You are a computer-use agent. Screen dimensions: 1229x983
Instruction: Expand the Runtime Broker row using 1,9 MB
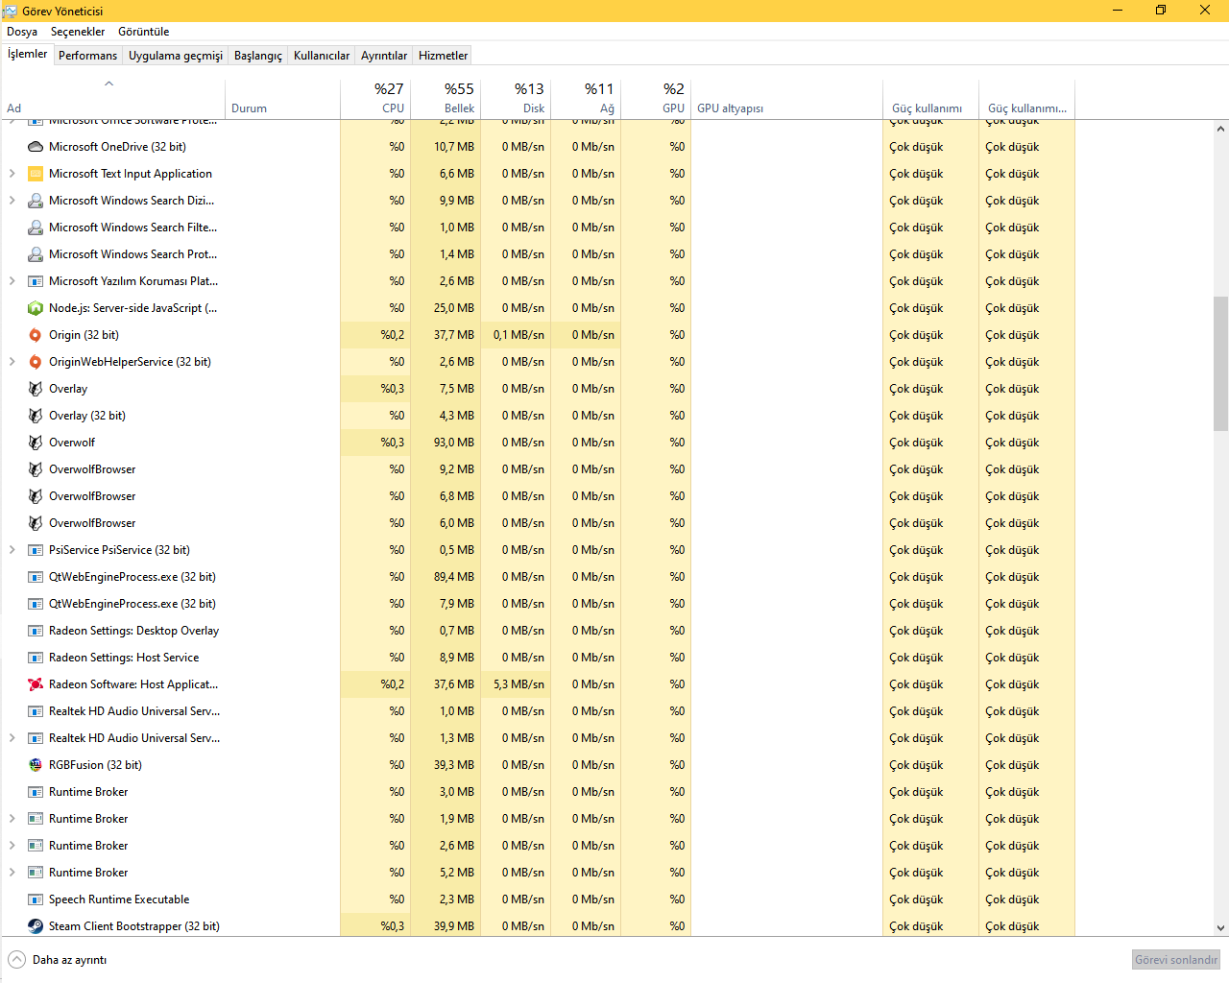(12, 819)
